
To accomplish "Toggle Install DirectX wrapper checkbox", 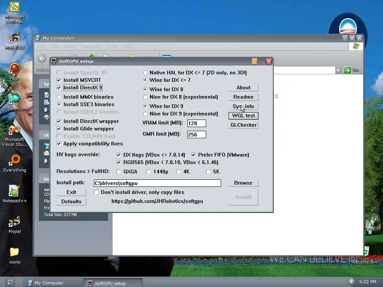I will click(x=59, y=121).
